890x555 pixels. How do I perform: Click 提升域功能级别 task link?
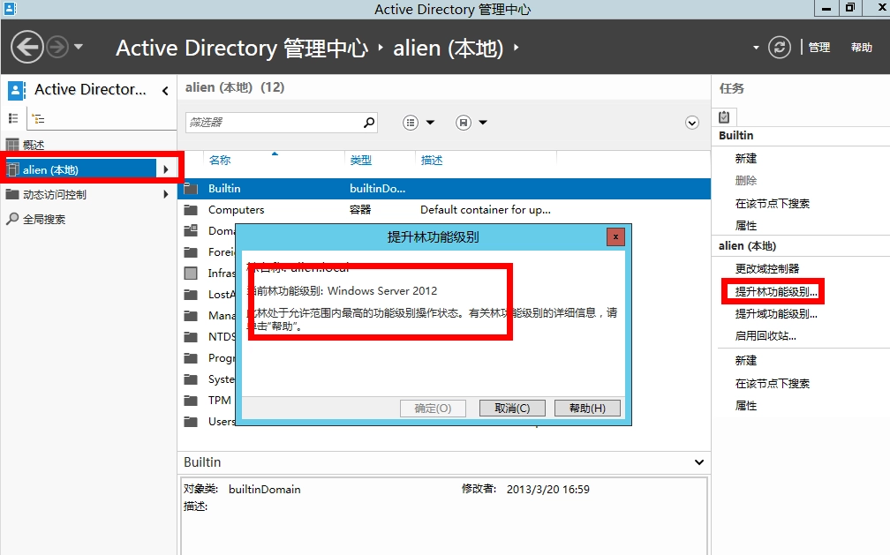[x=775, y=314]
